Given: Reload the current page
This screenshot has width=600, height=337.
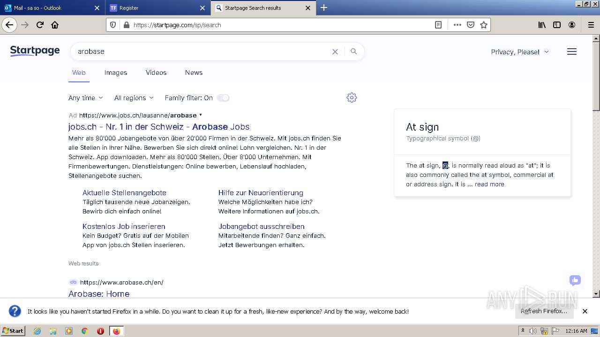Looking at the screenshot, I should coord(40,25).
